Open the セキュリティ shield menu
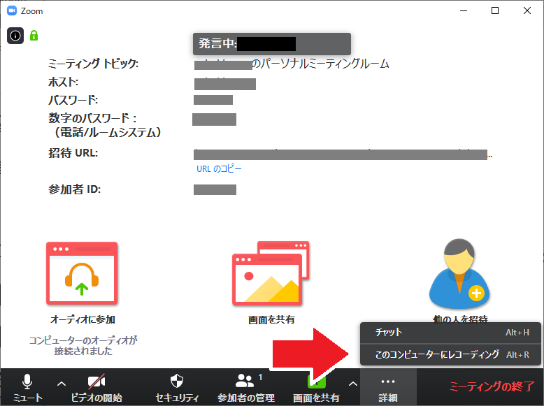The width and height of the screenshot is (544, 406). click(177, 387)
